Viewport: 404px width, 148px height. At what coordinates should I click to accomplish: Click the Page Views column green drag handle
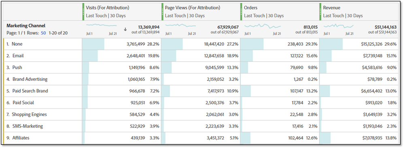(162, 12)
